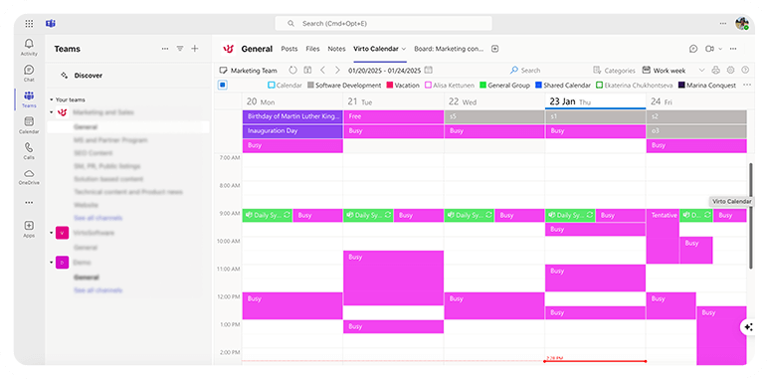Expand the Virto Calendar tab dropdown arrow

404,49
